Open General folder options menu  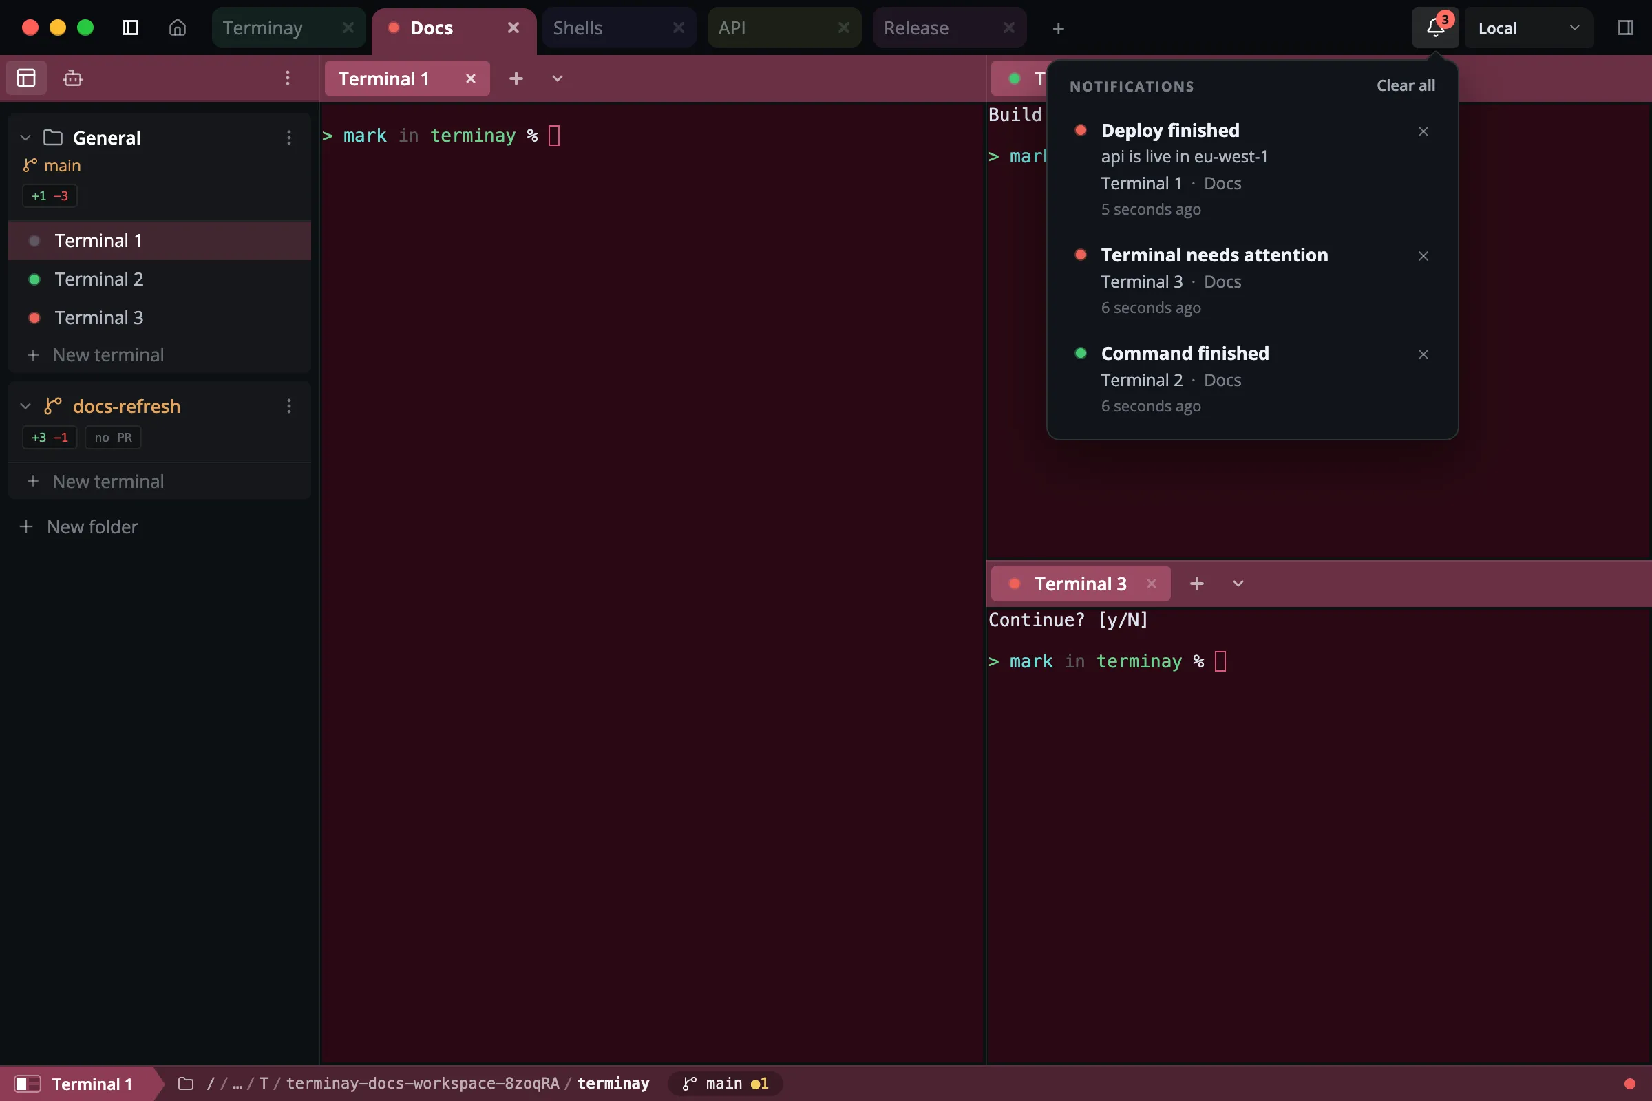point(288,138)
